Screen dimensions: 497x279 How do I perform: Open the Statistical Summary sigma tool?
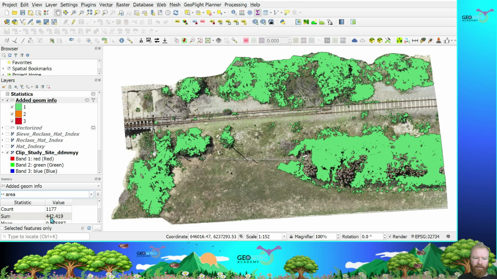point(257,13)
